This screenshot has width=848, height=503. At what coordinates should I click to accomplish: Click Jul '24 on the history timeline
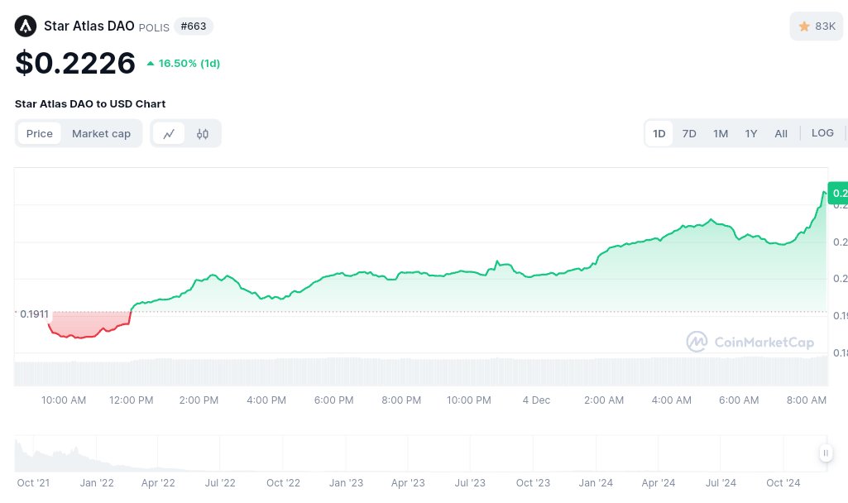click(721, 483)
